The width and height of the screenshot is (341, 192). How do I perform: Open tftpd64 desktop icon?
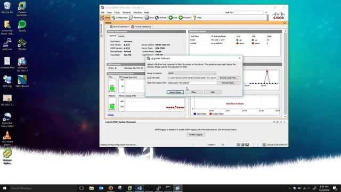tap(22, 45)
